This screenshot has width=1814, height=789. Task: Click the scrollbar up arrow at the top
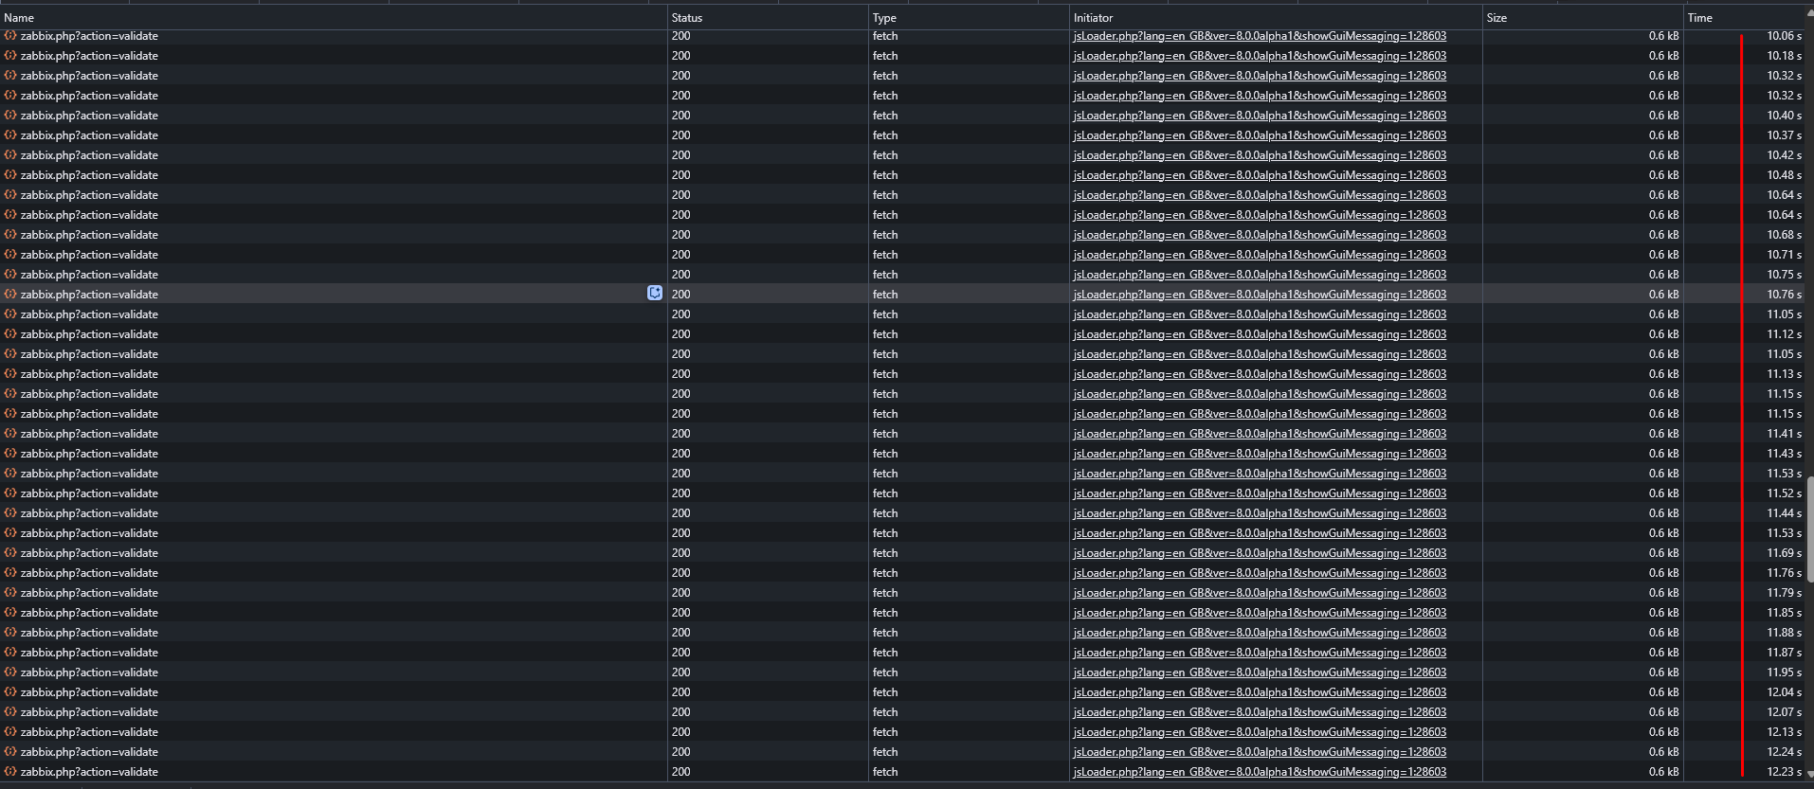1808,35
